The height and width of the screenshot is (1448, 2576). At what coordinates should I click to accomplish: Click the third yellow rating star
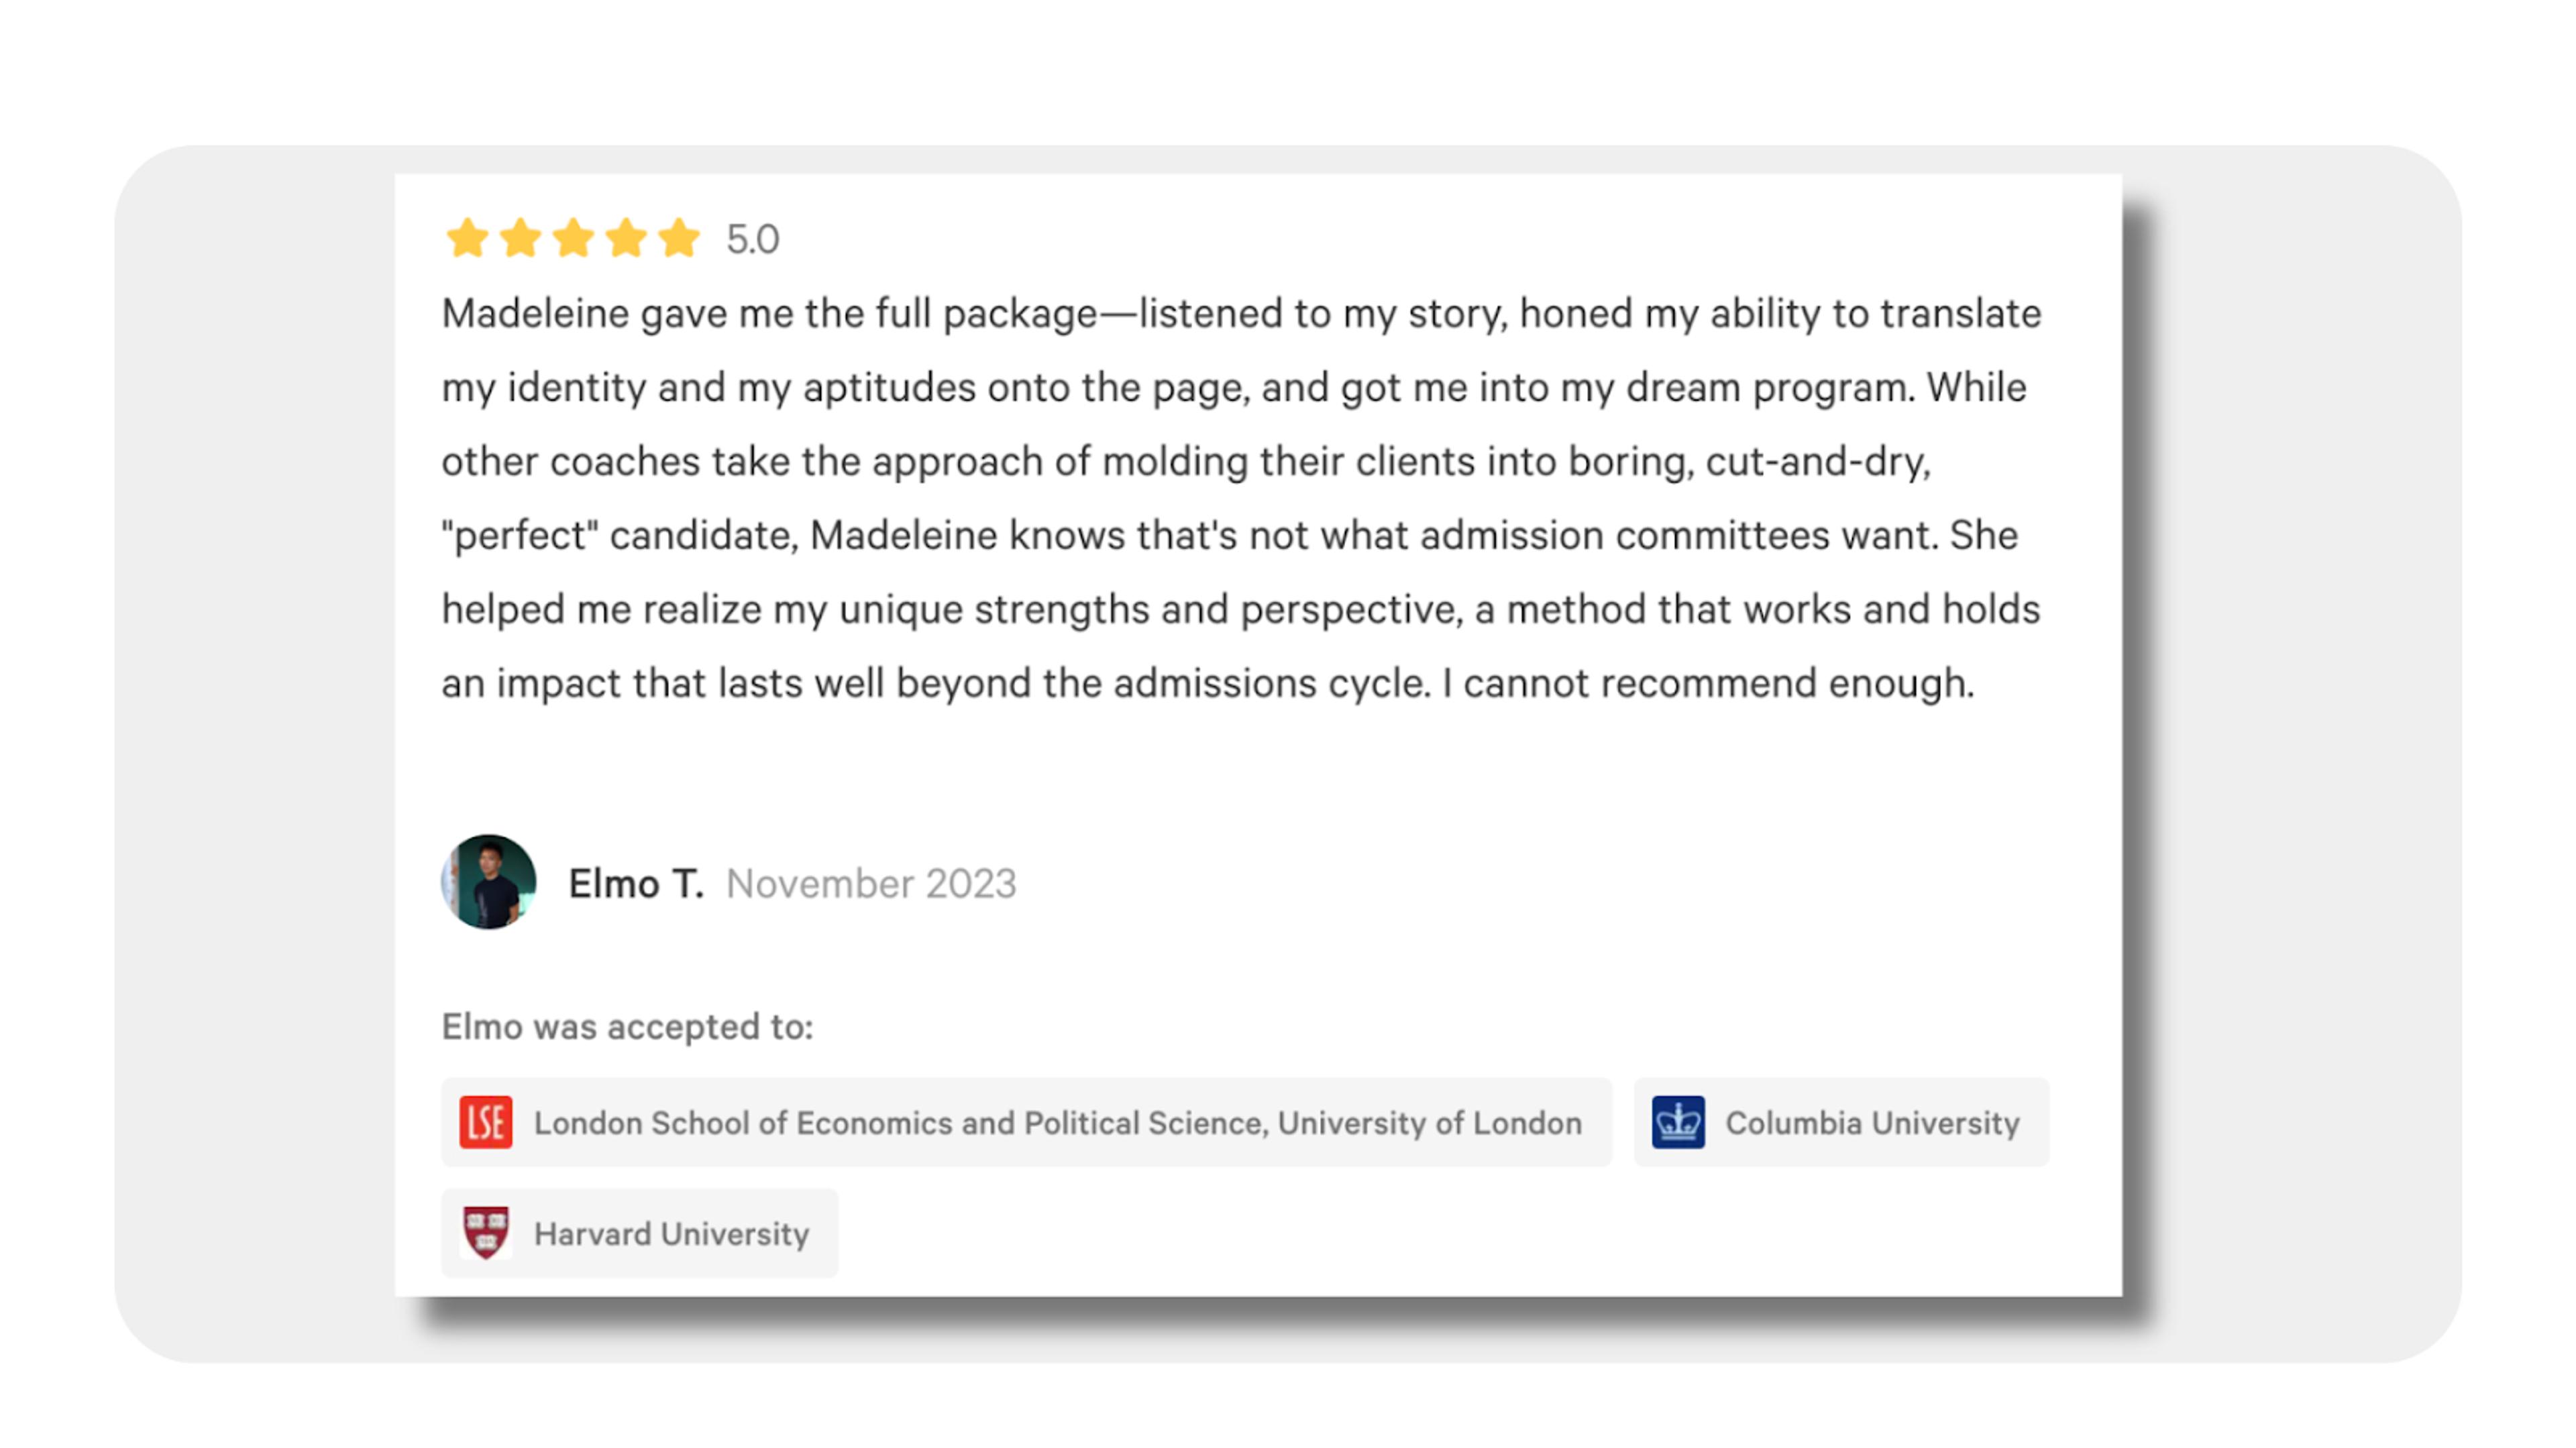click(x=573, y=238)
